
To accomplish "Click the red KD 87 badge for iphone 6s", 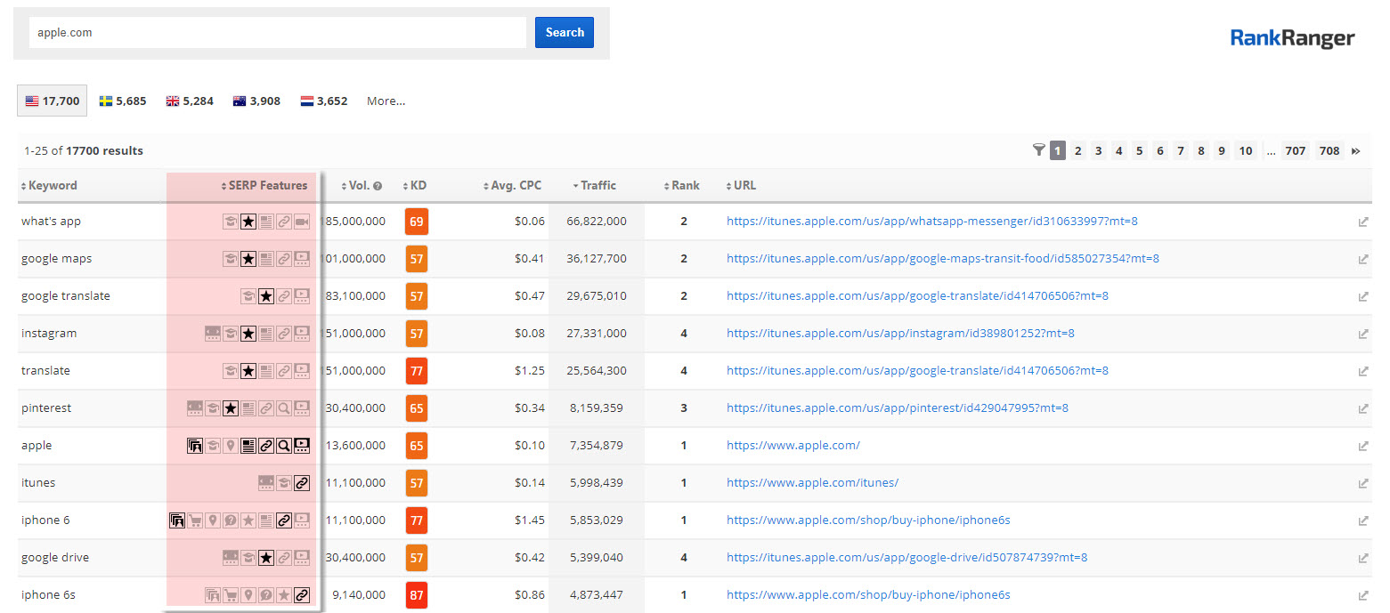I will [x=416, y=595].
